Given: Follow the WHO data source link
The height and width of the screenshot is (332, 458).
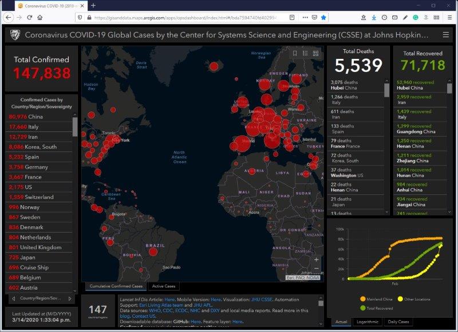Looking at the screenshot, I should pyautogui.click(x=155, y=310).
